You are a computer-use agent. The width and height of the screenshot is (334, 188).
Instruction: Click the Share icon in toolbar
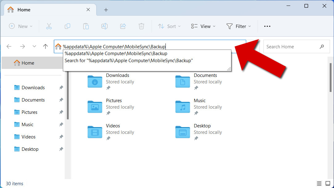pyautogui.click(x=123, y=26)
